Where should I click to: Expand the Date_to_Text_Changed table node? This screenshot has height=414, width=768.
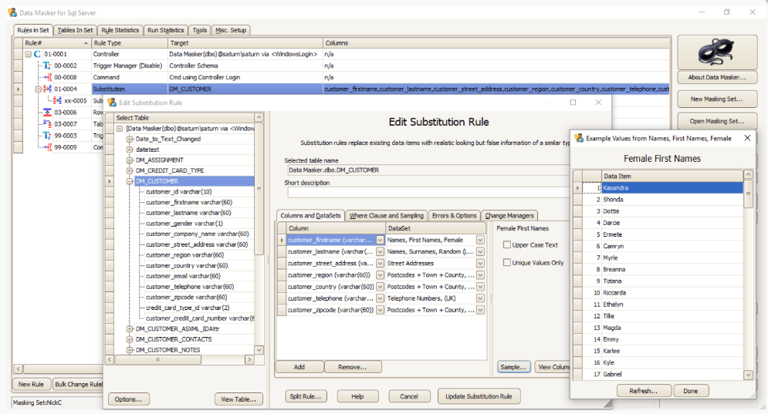(x=130, y=139)
